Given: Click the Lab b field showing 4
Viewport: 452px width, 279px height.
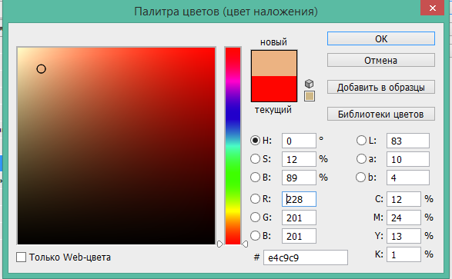Looking at the screenshot, I should click(x=408, y=178).
